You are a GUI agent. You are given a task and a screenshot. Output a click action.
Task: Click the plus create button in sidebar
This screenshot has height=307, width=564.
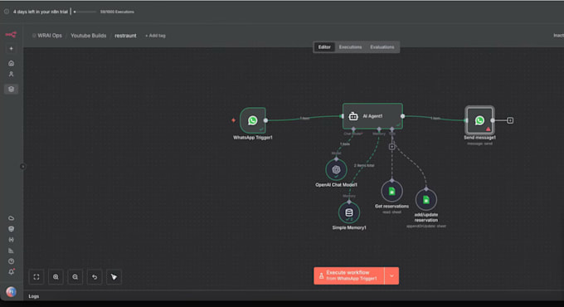tap(11, 48)
